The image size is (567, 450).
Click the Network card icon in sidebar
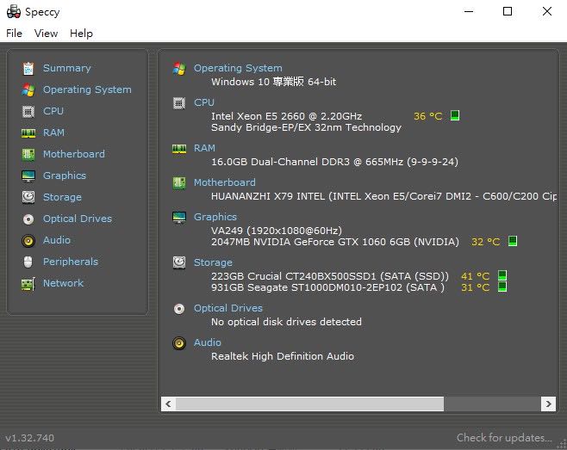coord(28,283)
